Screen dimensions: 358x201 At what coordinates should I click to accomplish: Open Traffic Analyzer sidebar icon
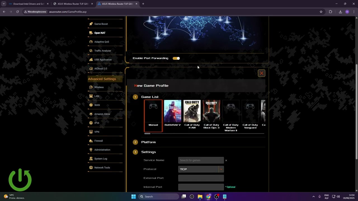[91, 51]
